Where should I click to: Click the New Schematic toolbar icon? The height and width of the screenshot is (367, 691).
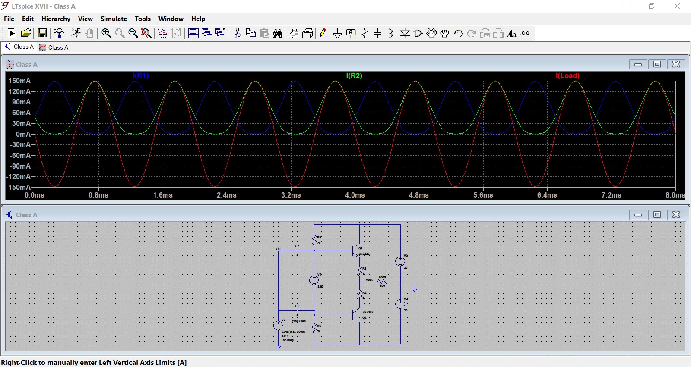point(12,33)
